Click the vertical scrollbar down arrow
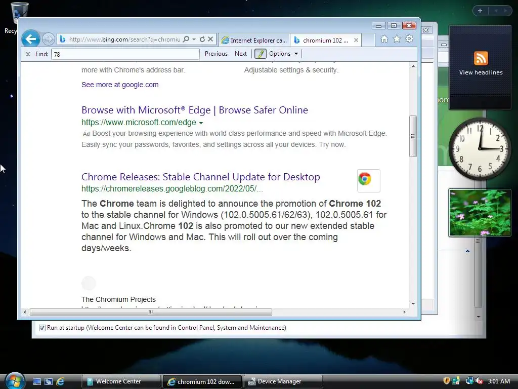 click(x=413, y=304)
